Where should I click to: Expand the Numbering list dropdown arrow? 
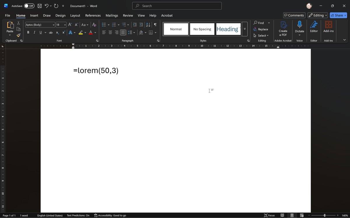(x=118, y=25)
